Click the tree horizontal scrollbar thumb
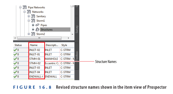 (39, 38)
